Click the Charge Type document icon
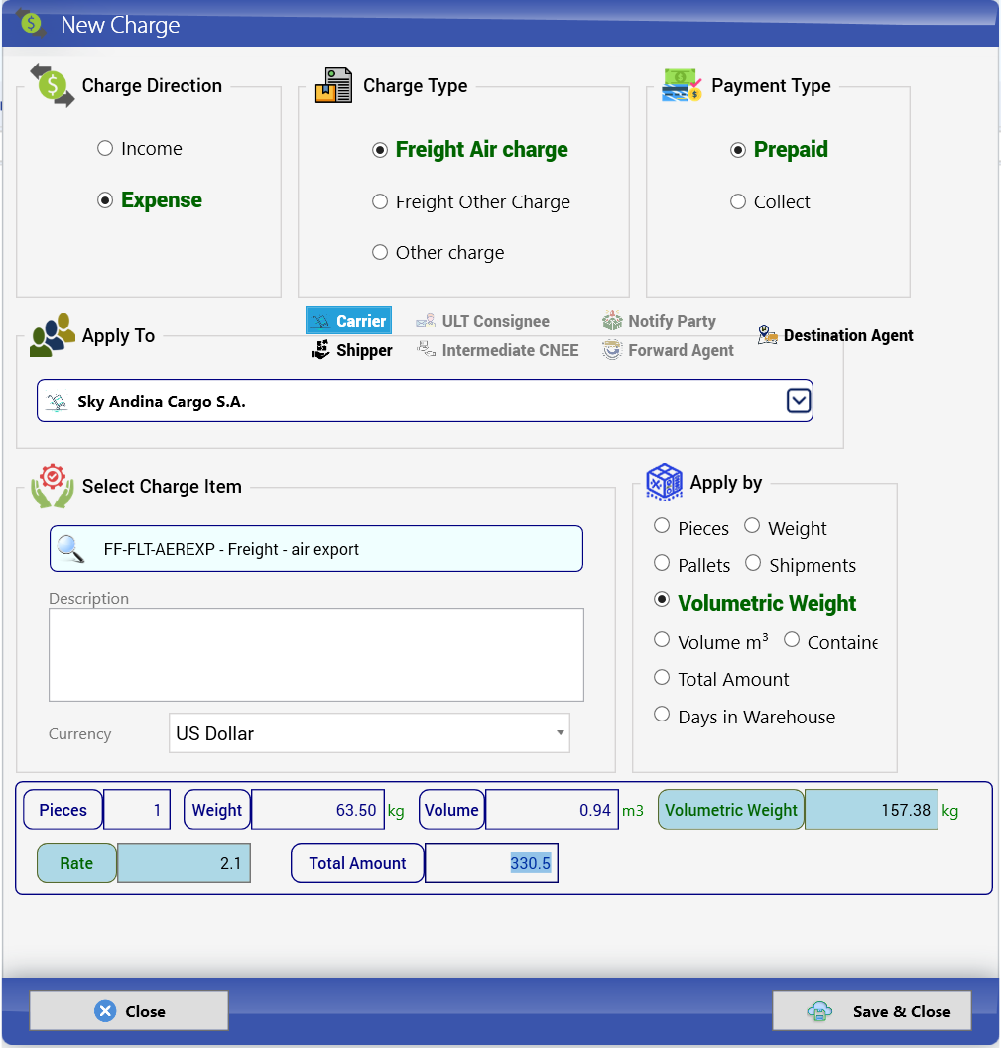Image resolution: width=1001 pixels, height=1048 pixels. tap(334, 85)
